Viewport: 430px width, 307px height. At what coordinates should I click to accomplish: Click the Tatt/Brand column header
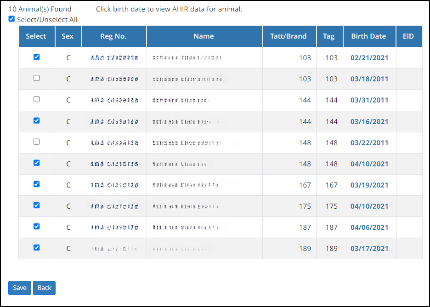289,36
